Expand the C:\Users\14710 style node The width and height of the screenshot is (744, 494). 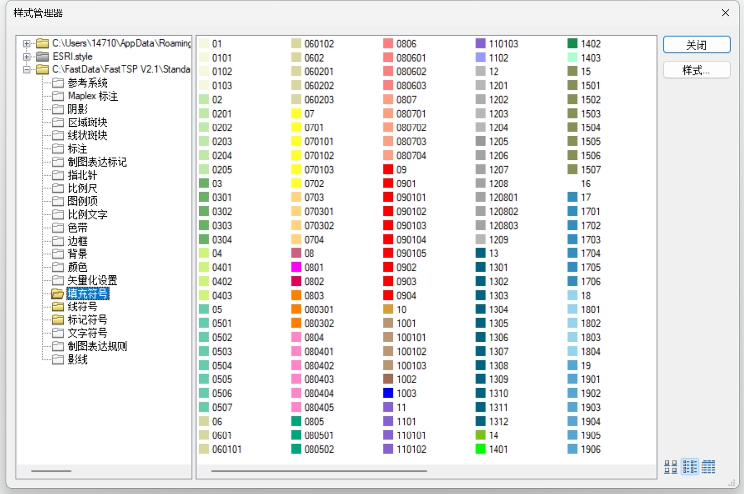[x=27, y=44]
